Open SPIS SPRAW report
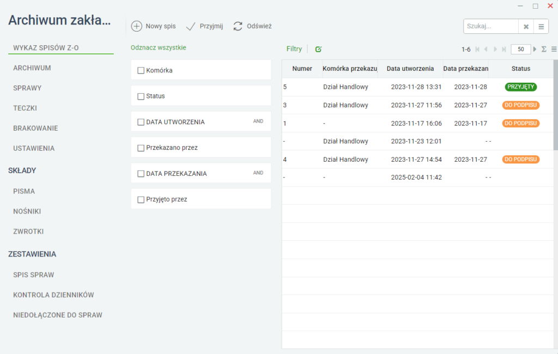 33,275
